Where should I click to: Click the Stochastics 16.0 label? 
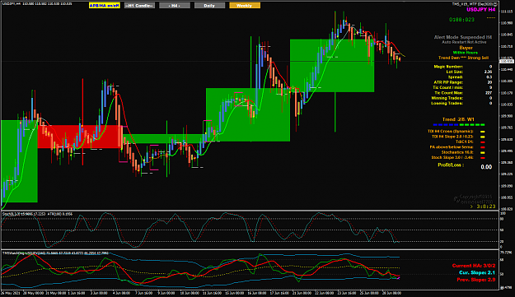(x=457, y=152)
